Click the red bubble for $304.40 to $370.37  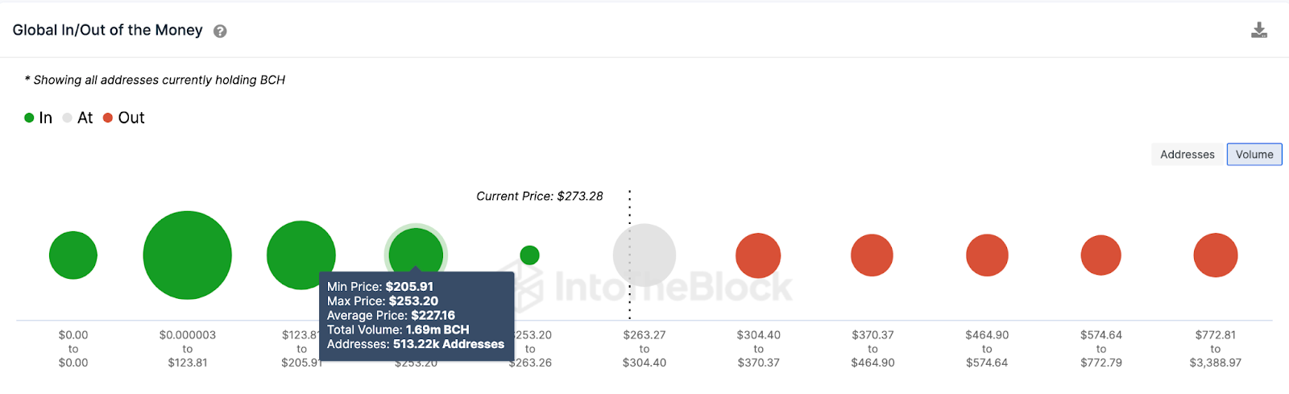(758, 255)
